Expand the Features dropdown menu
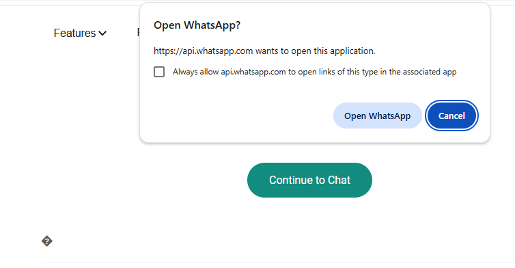The width and height of the screenshot is (515, 268). pos(80,33)
